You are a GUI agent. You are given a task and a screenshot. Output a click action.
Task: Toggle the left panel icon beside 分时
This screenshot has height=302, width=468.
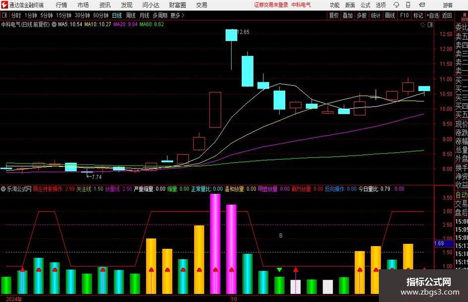(x=4, y=15)
